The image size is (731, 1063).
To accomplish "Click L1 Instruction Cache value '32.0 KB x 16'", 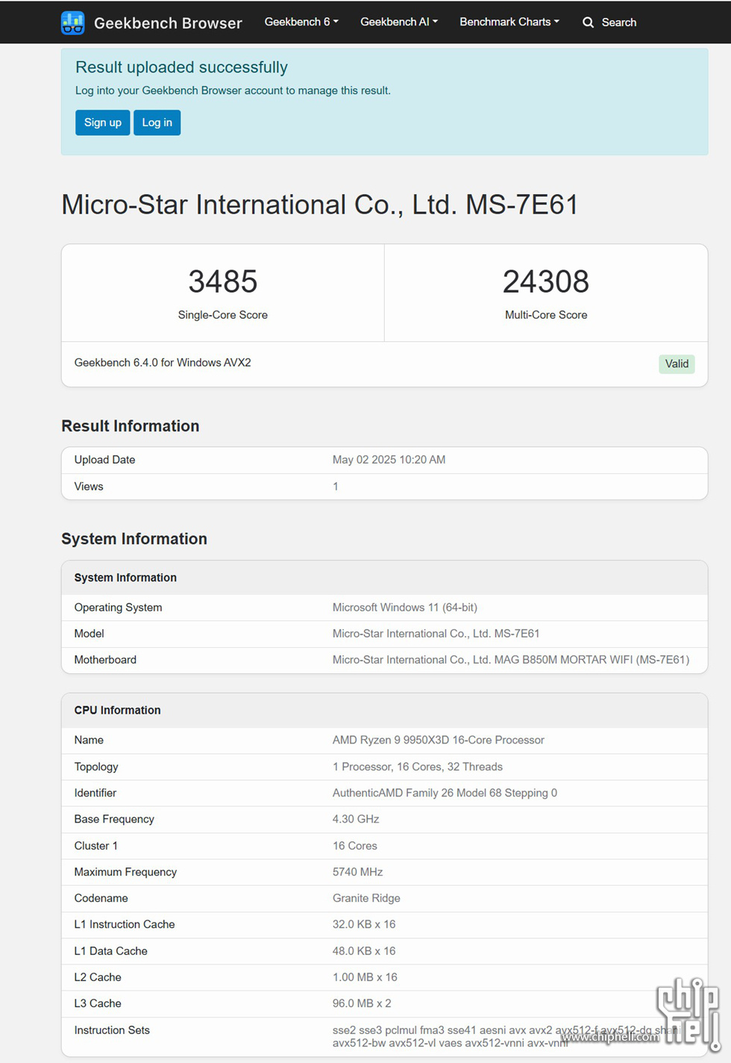I will point(364,924).
